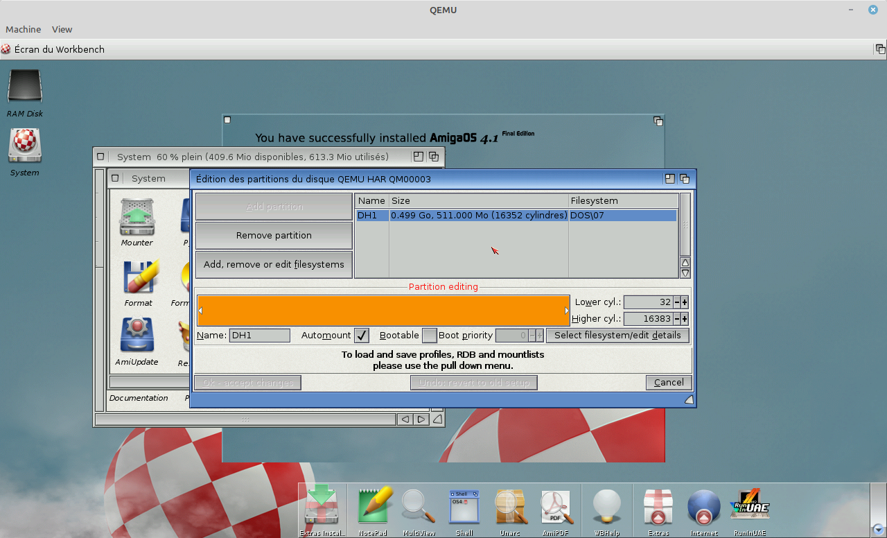The image size is (887, 538).
Task: Open the Mounter icon in System window
Action: 137,218
